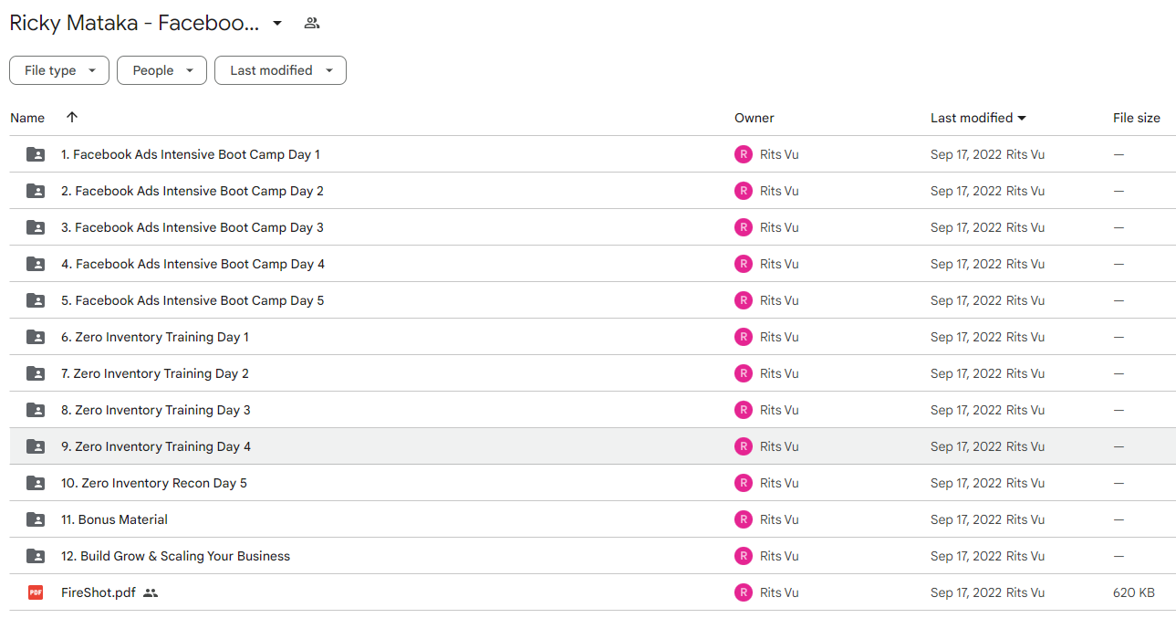1176x639 pixels.
Task: Click folder icon for Zero Inventory Training Day 1
Action: tap(36, 337)
